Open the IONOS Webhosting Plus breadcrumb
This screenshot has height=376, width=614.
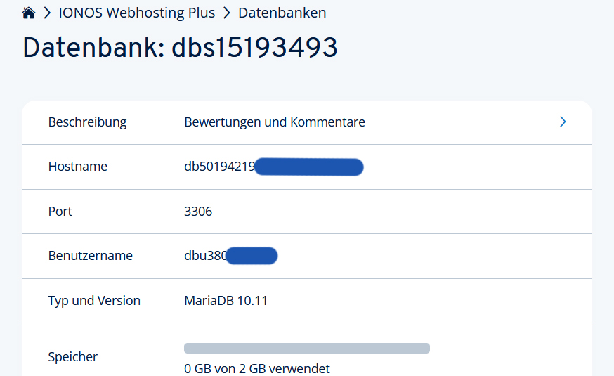(x=137, y=13)
